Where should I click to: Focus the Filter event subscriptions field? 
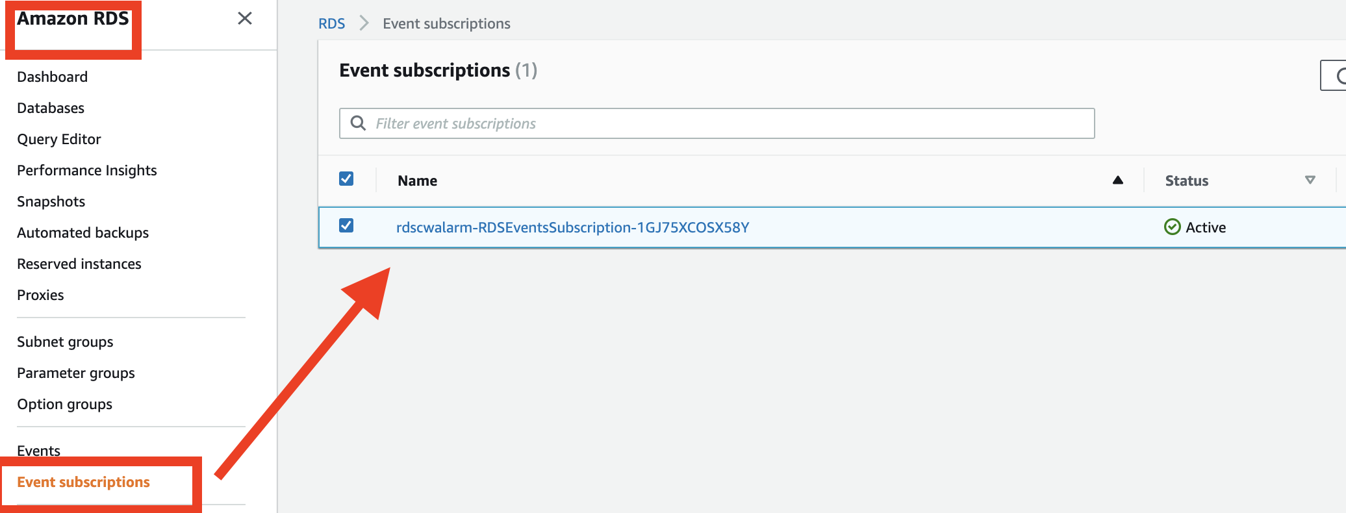tap(717, 123)
